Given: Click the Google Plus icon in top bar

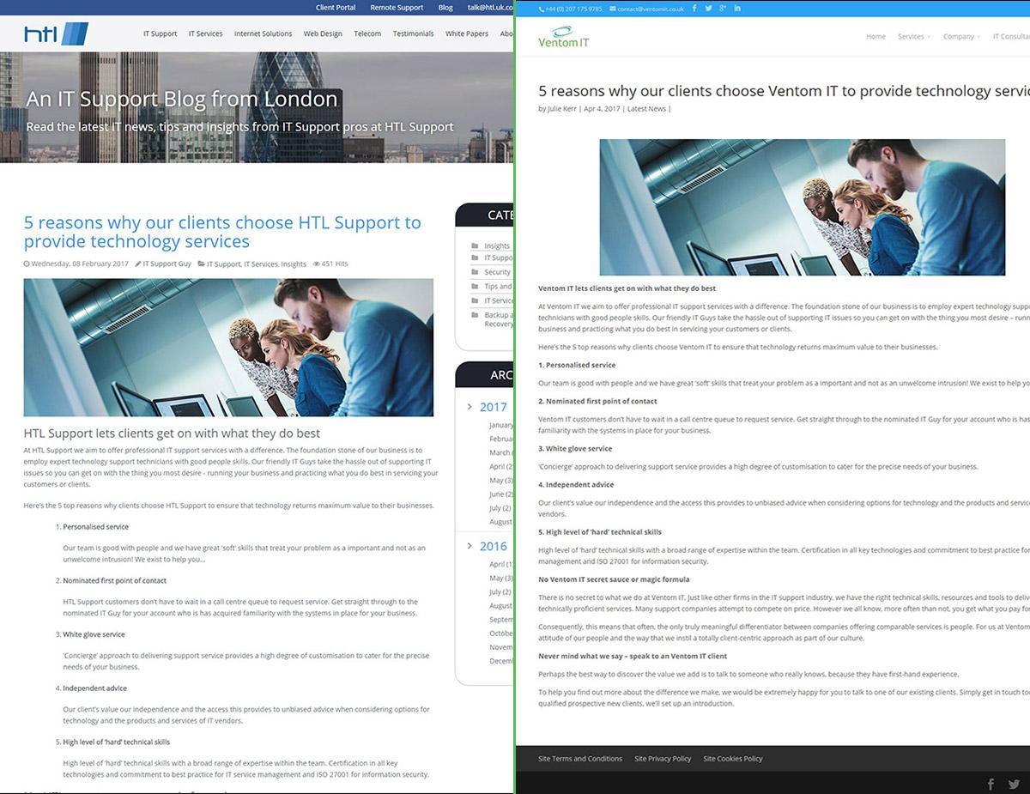Looking at the screenshot, I should click(723, 9).
